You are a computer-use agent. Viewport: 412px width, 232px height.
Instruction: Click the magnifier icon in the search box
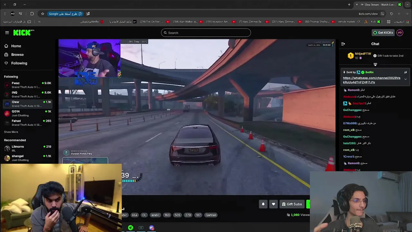[165, 33]
